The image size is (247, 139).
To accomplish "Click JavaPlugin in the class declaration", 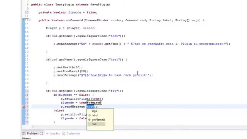I will coord(100,5).
